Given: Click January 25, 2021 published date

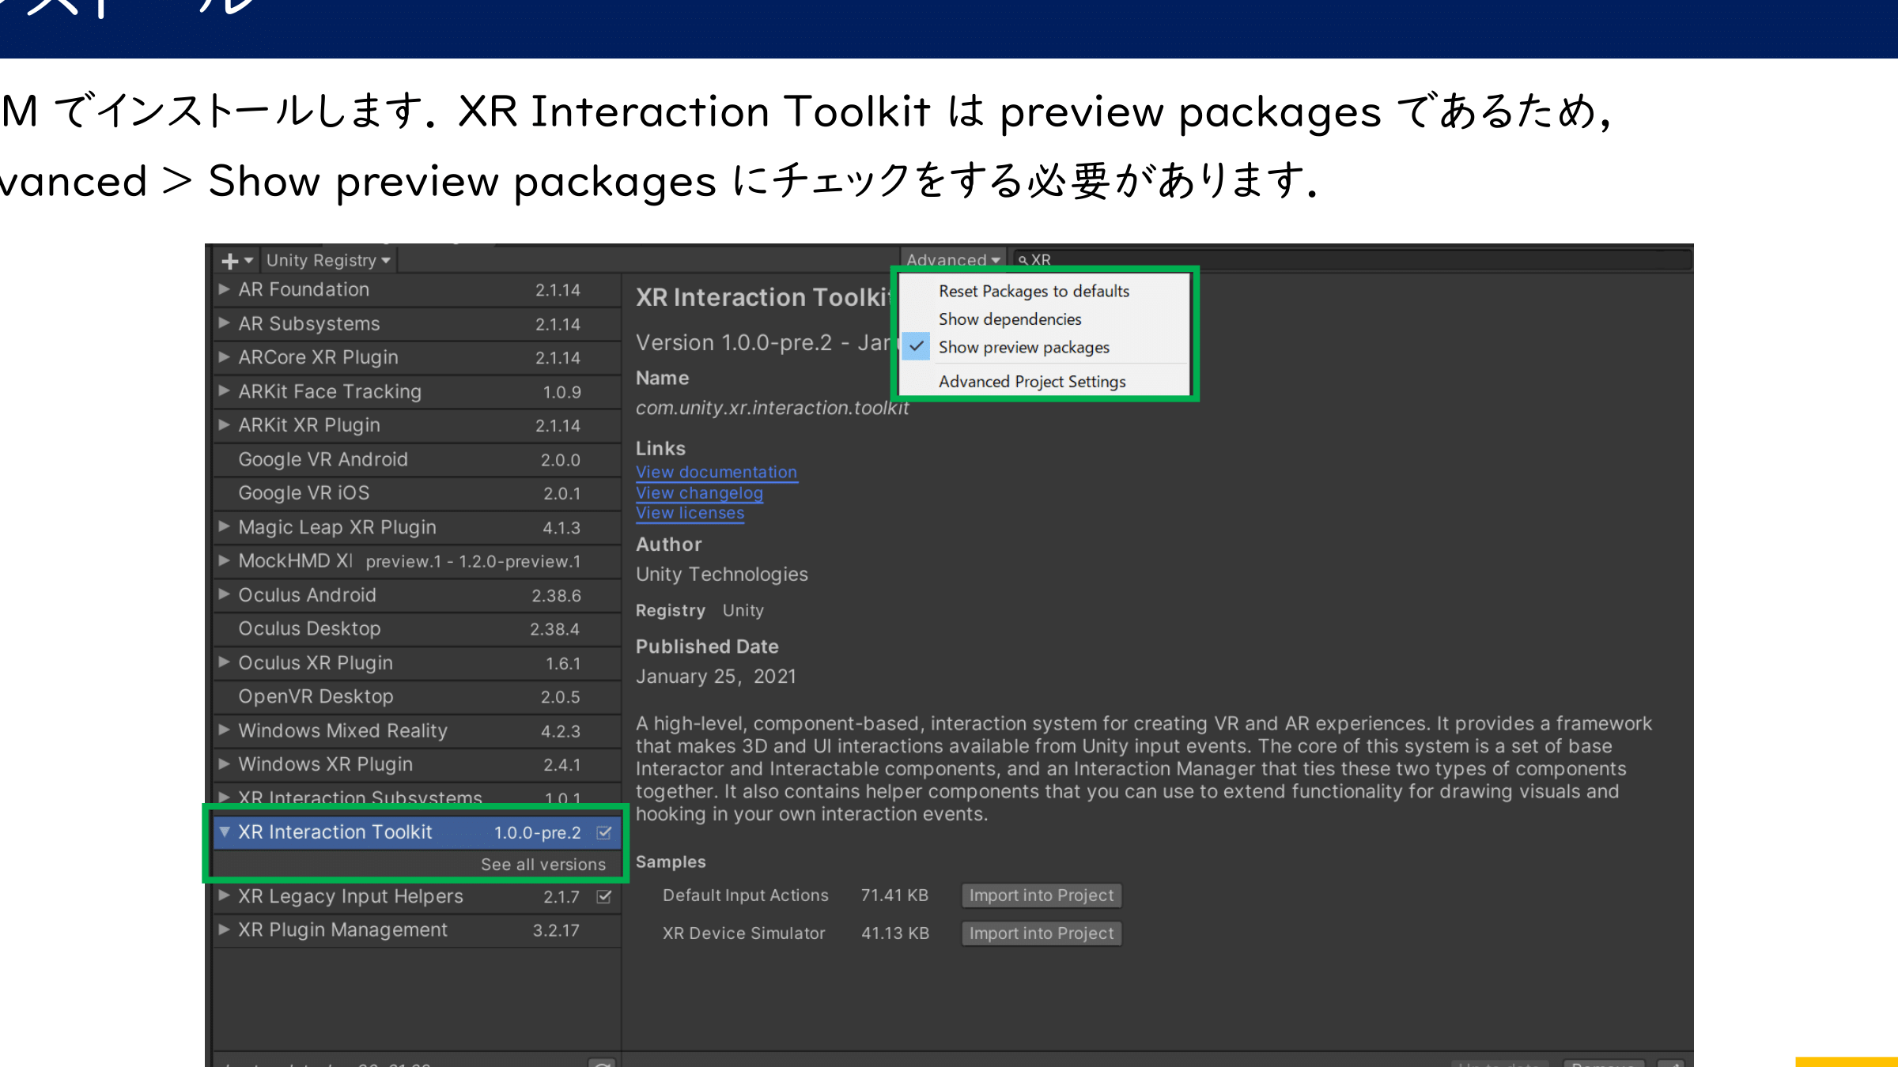Looking at the screenshot, I should click(716, 677).
